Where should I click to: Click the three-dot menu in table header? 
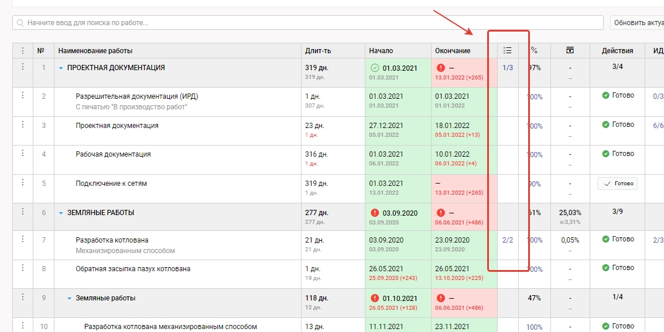23,51
